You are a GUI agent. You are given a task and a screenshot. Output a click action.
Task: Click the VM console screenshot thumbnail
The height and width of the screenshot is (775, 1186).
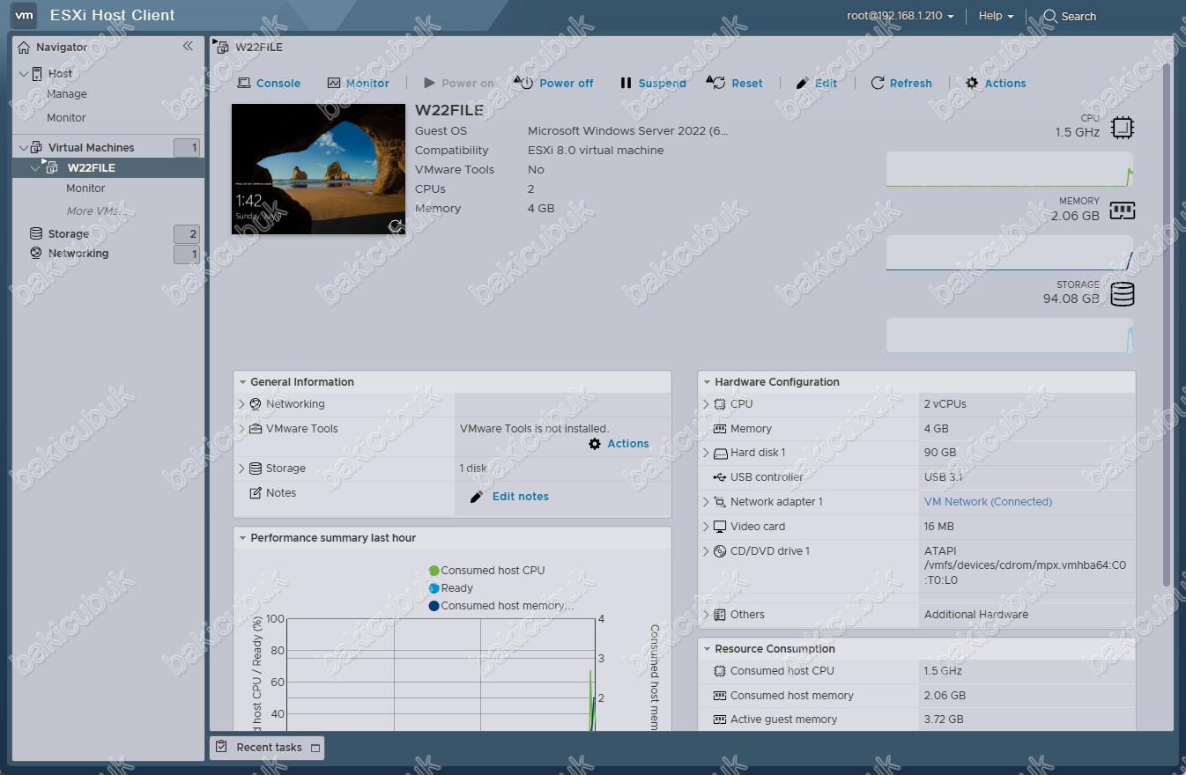click(x=319, y=169)
